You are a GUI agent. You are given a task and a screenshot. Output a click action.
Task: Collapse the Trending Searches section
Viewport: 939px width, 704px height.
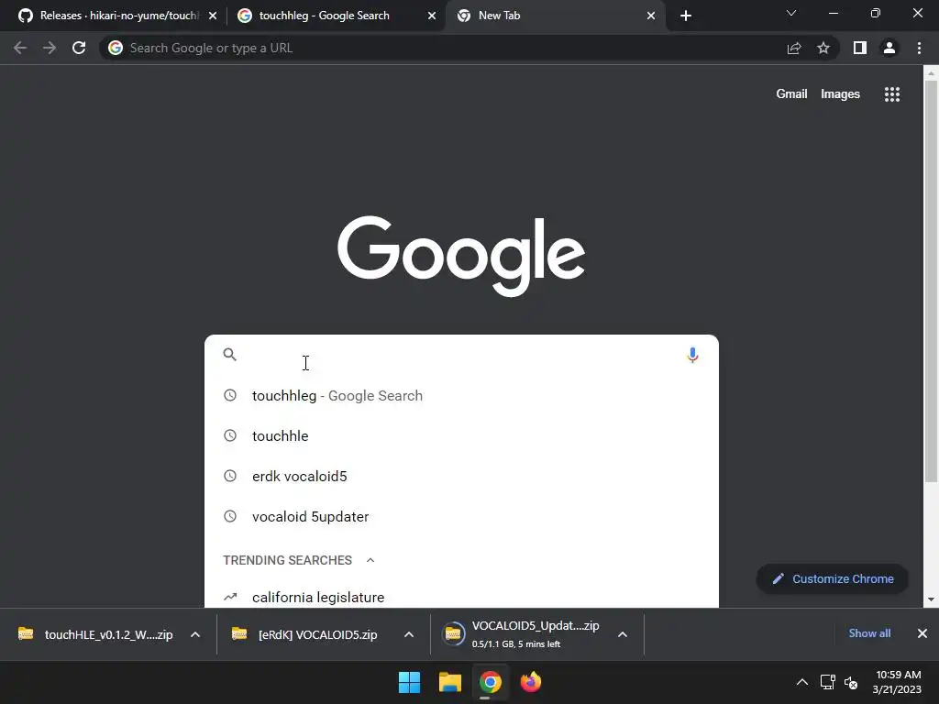pos(370,560)
